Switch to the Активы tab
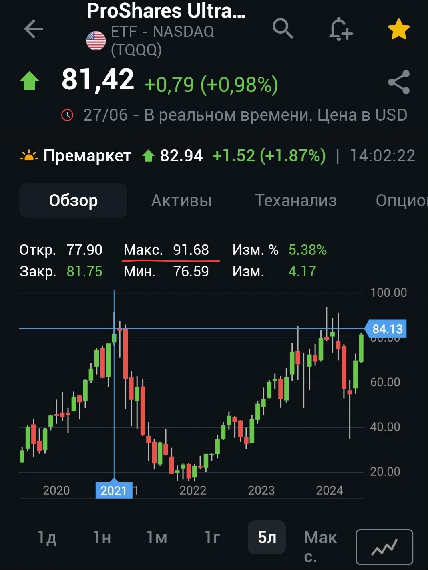 [181, 200]
